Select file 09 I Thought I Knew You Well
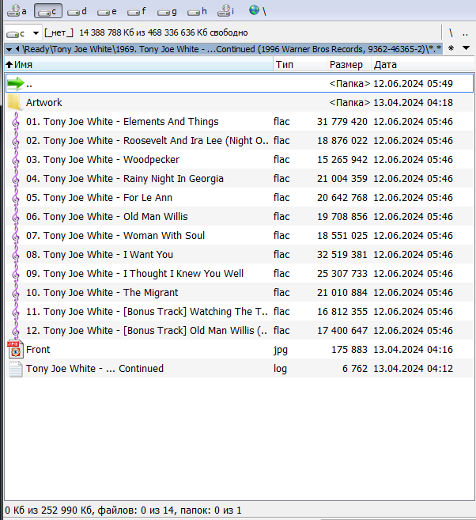Viewport: 476px width, 520px height. (x=240, y=274)
